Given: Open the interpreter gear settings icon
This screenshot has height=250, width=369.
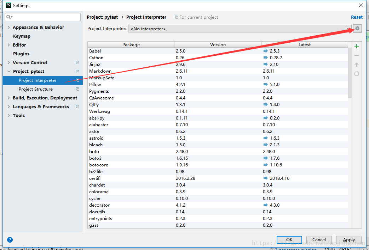Looking at the screenshot, I should (x=357, y=28).
